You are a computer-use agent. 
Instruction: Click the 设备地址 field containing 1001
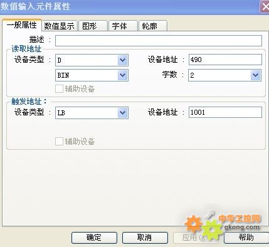[x=225, y=112]
